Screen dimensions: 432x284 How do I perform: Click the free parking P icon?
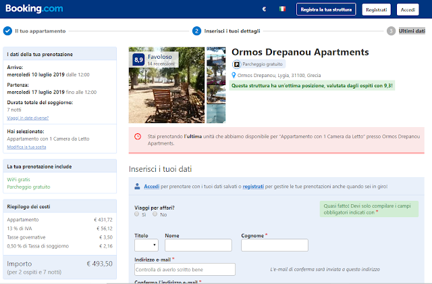point(236,64)
